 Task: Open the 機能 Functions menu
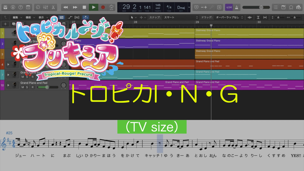tap(30, 17)
